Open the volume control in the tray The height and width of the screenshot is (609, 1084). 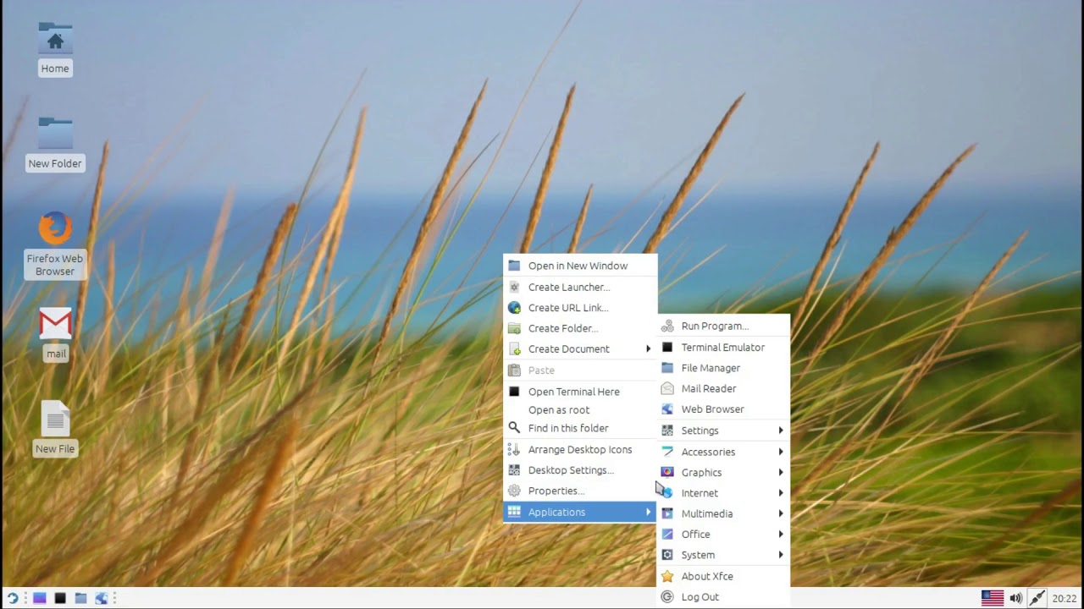1015,598
